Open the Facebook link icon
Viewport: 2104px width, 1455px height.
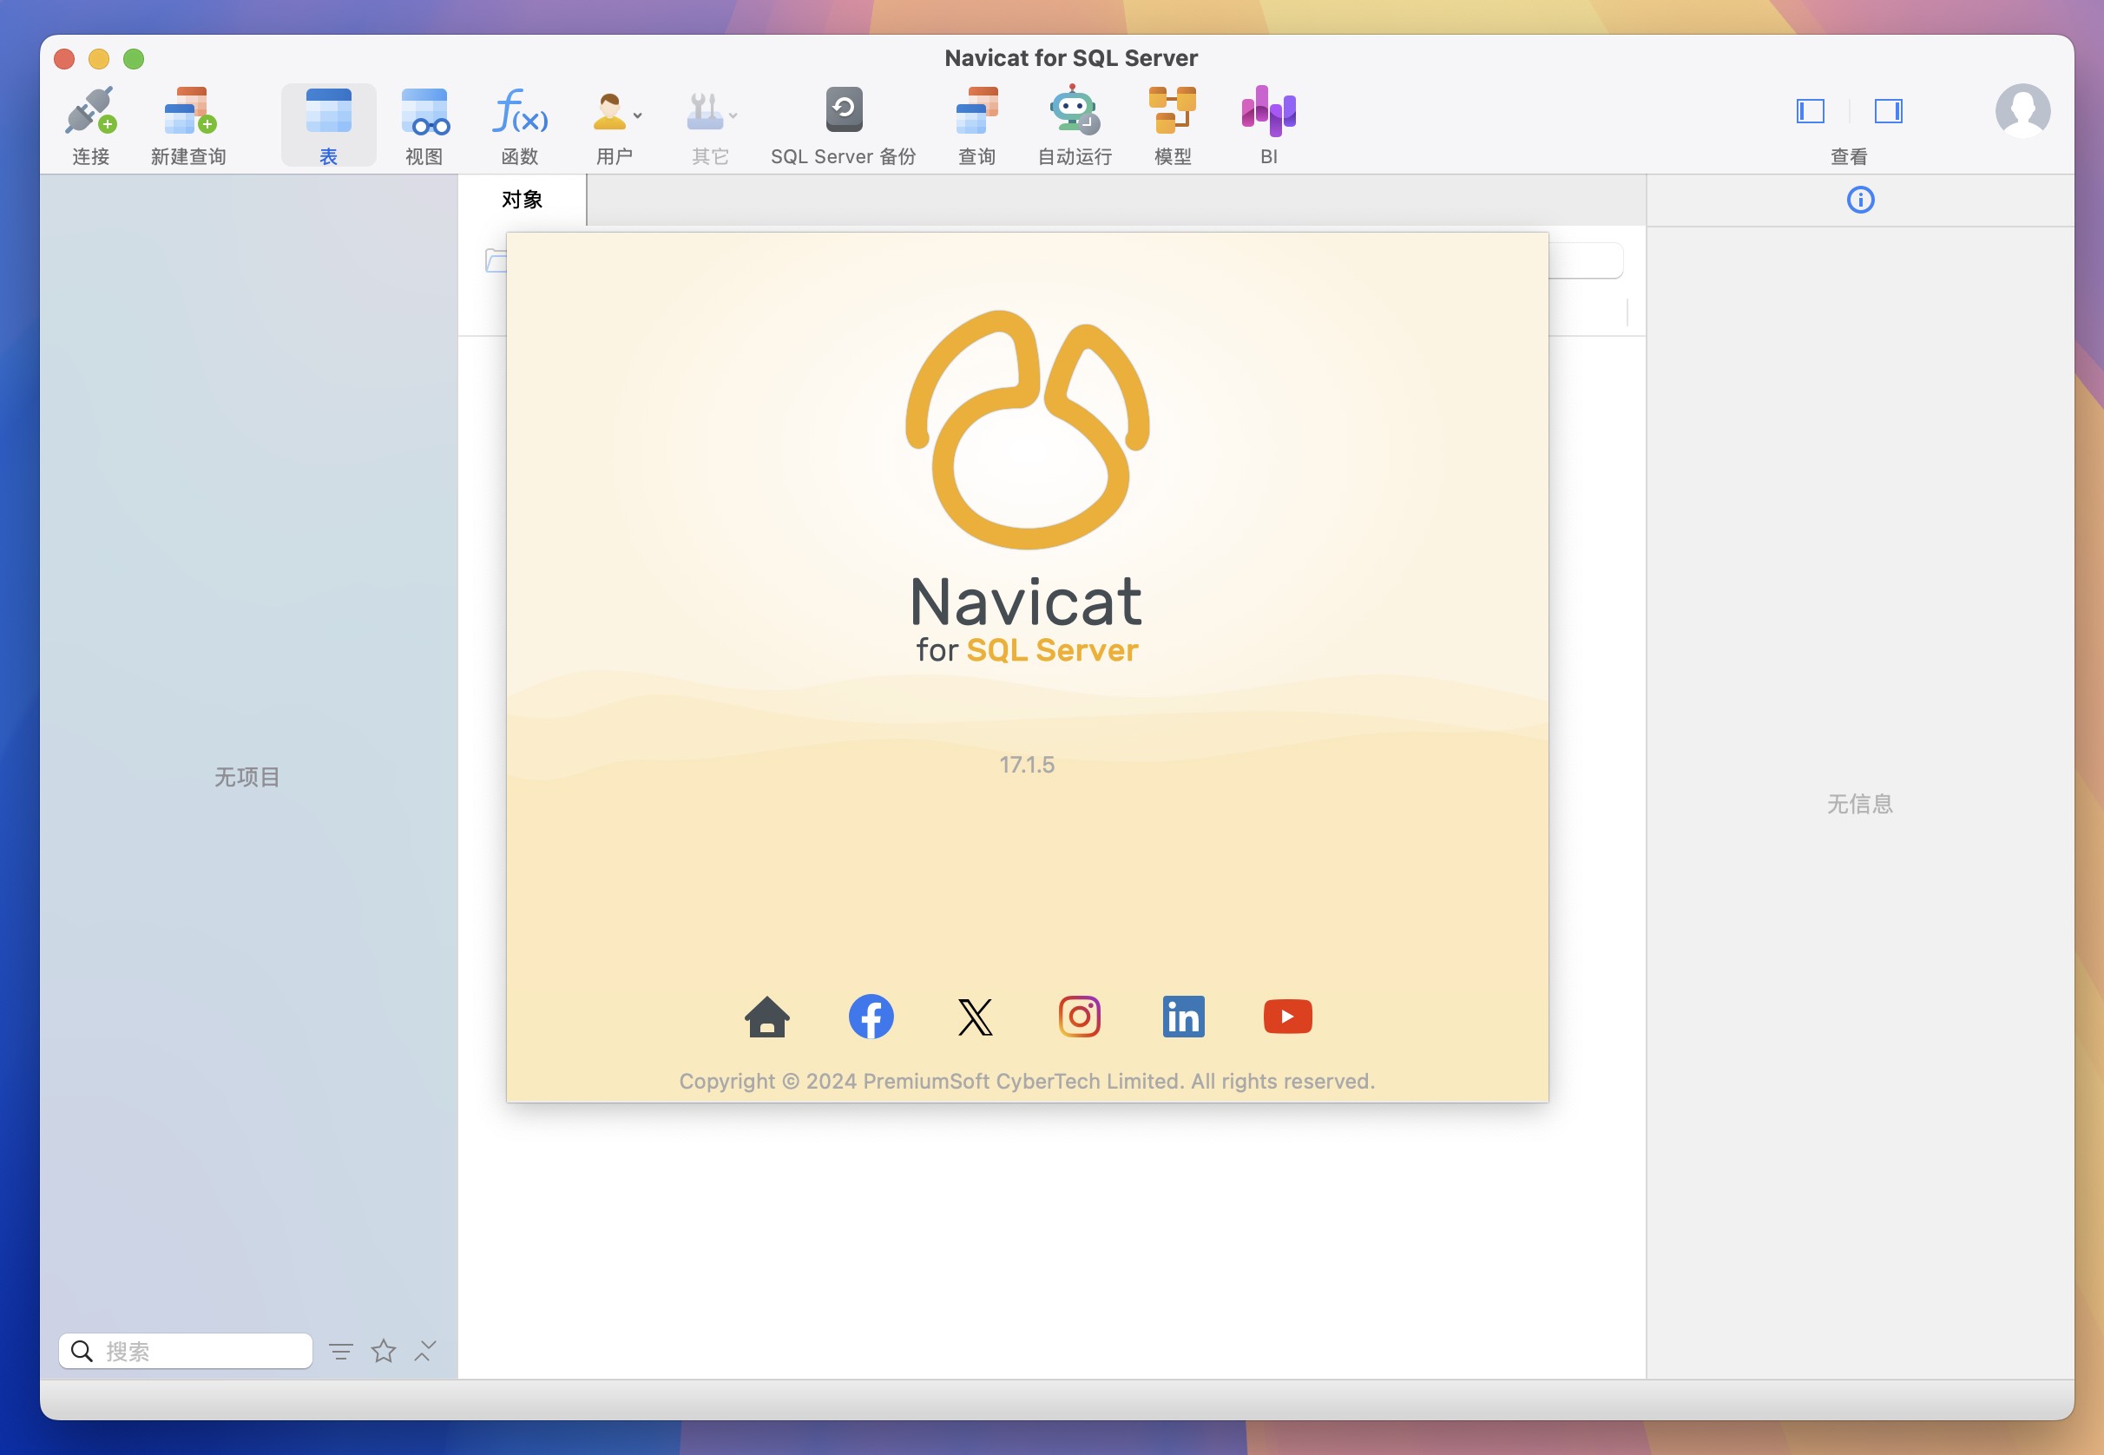(x=871, y=1017)
